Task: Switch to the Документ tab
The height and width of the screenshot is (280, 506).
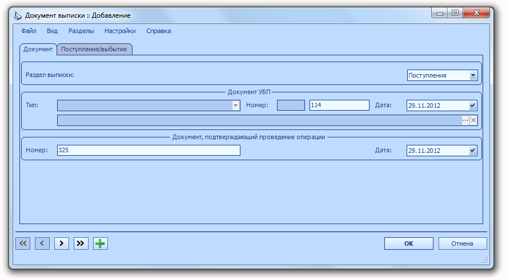Action: tap(38, 49)
